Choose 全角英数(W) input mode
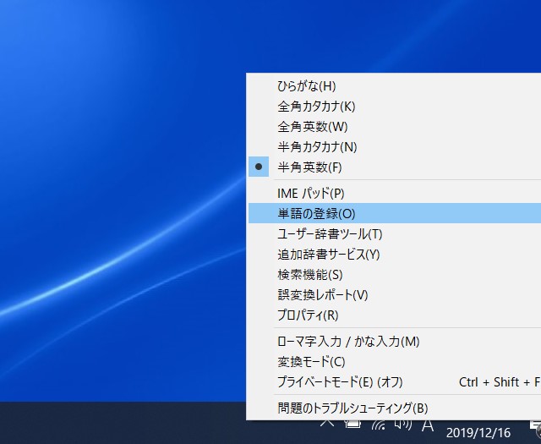This screenshot has width=541, height=444. 395,126
